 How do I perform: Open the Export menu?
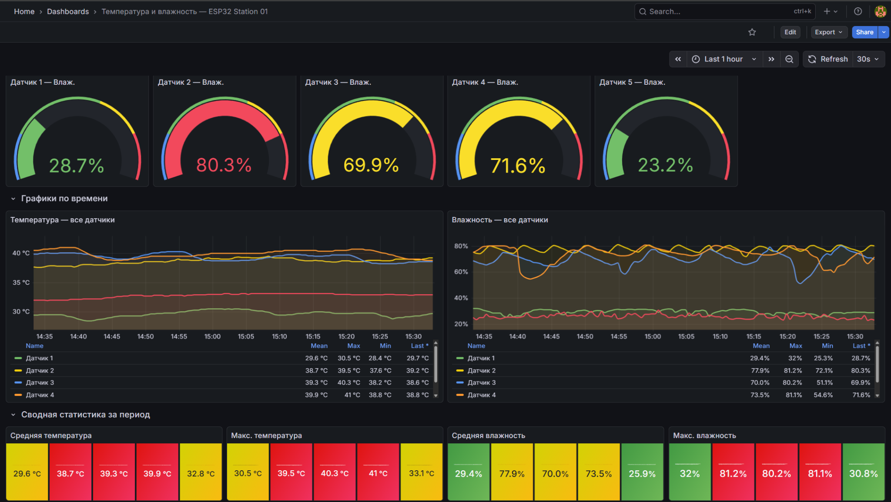(x=828, y=32)
